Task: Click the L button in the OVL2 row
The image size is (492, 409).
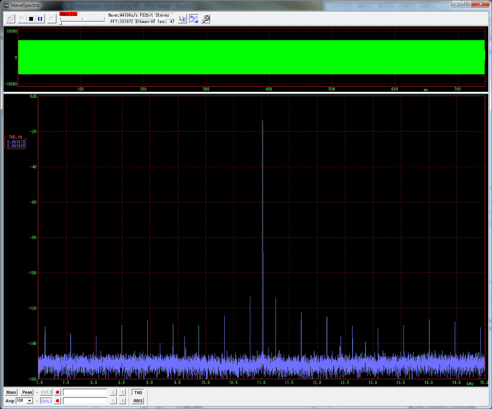Action: coord(114,401)
